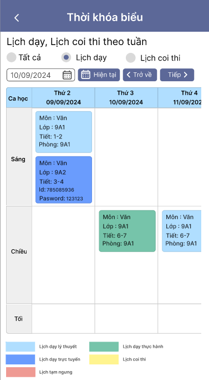Click the calendar icon on Hiện tại button
The image size is (209, 380).
[86, 75]
